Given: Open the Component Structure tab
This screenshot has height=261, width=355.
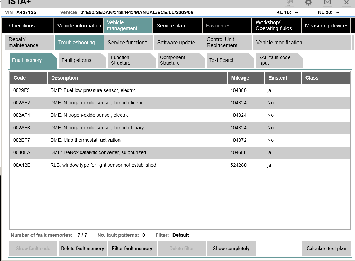Looking at the screenshot, I should coord(181,60).
